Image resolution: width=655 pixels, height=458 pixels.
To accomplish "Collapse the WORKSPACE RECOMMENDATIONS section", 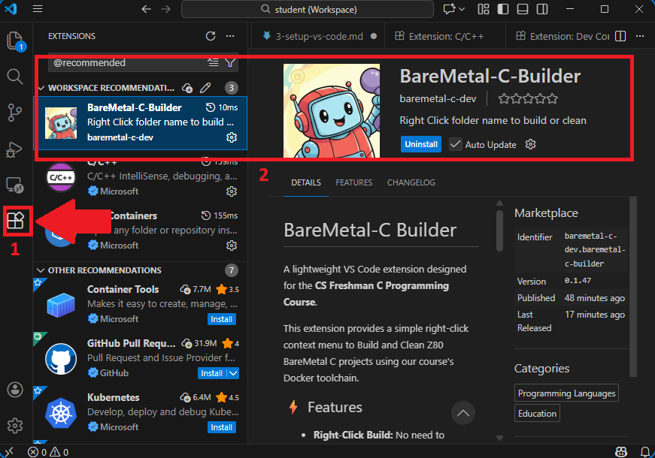I will (42, 88).
